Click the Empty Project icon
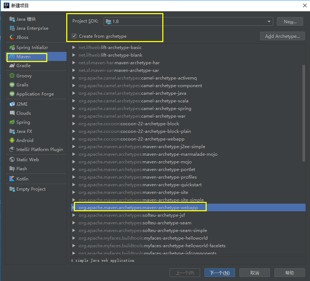 pos(12,189)
